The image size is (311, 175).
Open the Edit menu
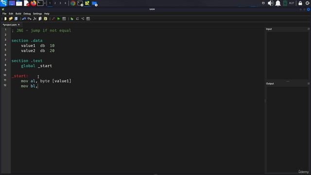(x=11, y=14)
